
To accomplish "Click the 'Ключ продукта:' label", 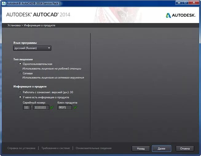I will [68, 103].
